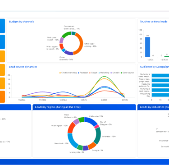Click the bar for Trigger campaign capt...
Screen dimensions: 169x165
point(160,80)
